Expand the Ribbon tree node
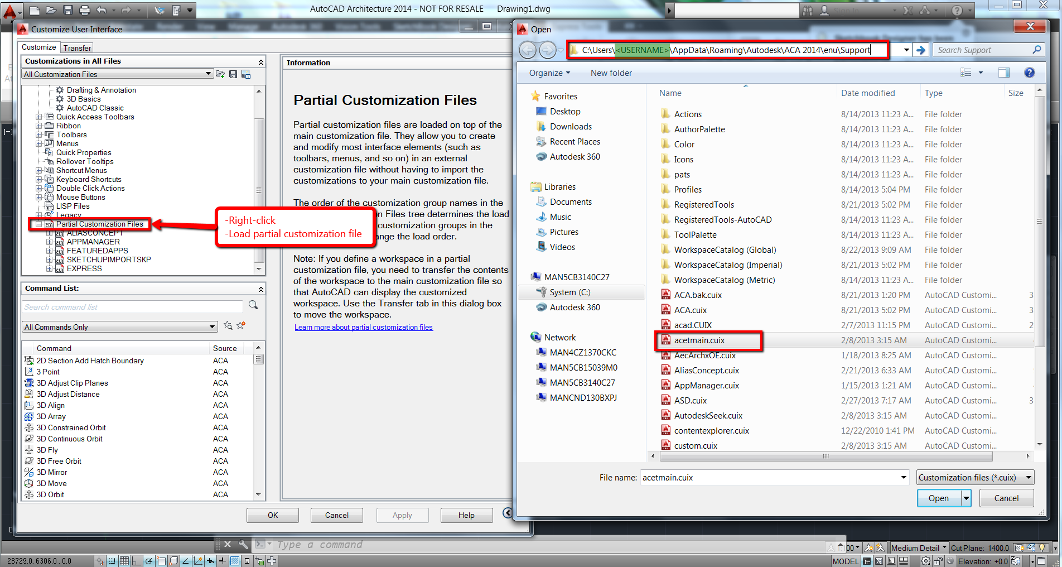 coord(38,126)
